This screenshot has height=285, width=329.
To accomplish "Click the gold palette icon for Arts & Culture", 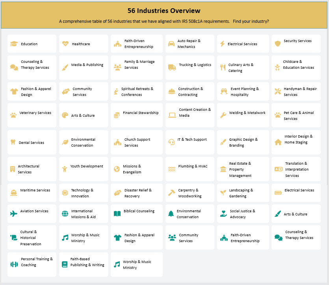I will point(65,115).
